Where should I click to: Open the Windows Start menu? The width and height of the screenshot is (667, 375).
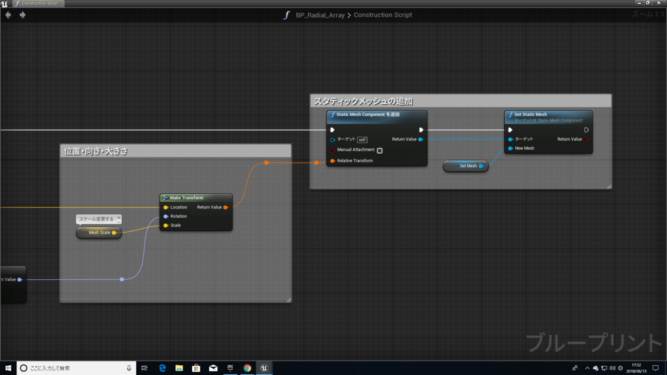8,368
